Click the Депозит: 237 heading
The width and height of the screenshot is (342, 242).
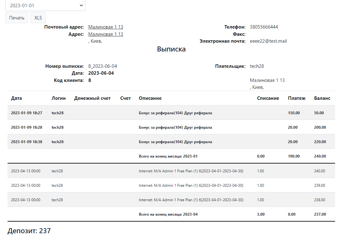point(29,231)
